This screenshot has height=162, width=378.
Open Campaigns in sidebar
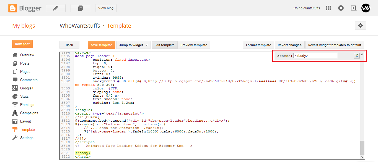29,113
